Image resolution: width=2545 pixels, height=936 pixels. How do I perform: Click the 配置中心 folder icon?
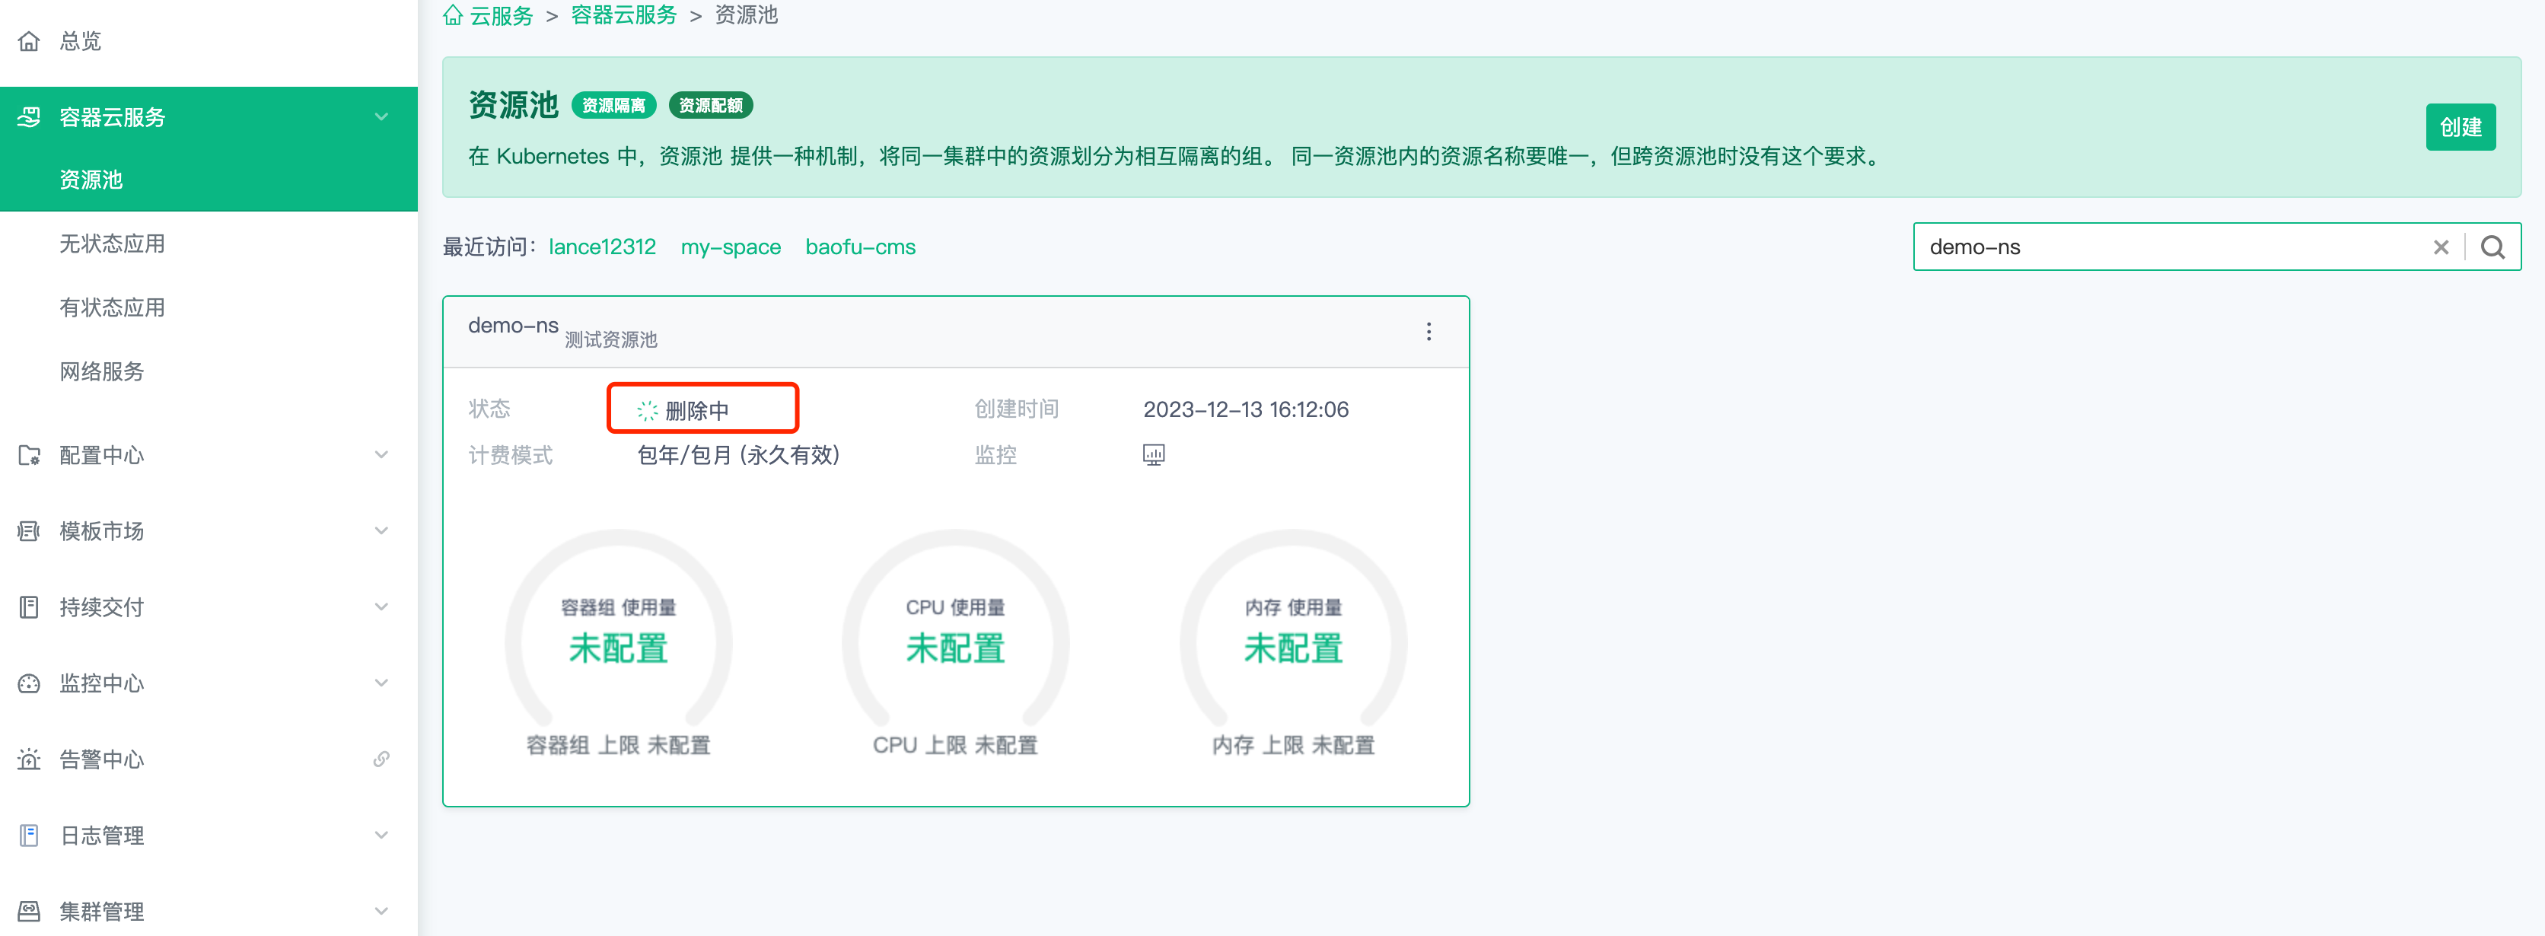[x=30, y=455]
